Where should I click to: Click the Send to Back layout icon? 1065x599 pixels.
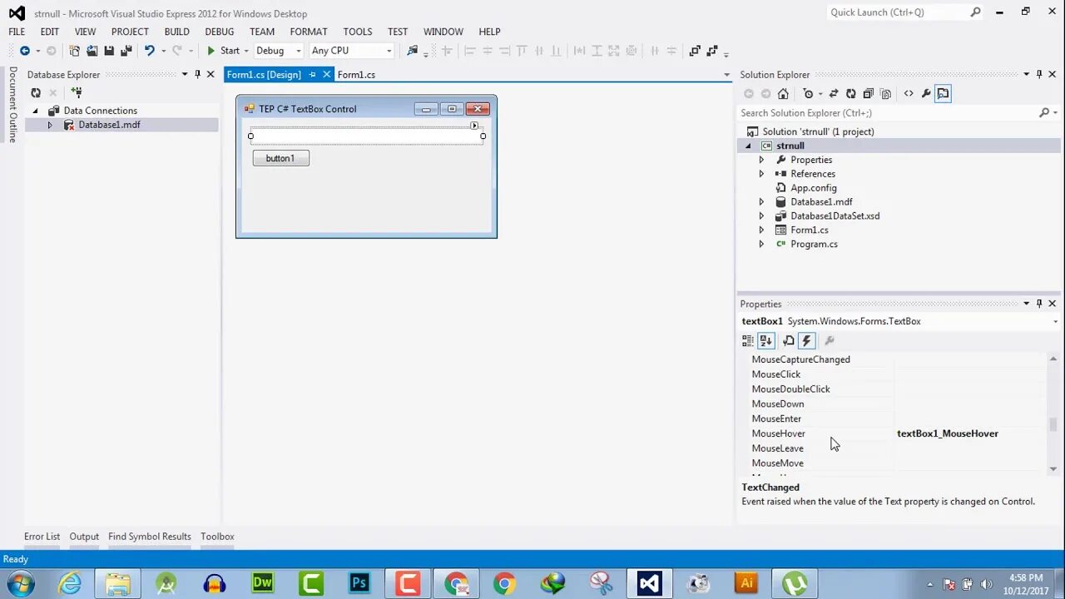(x=712, y=51)
